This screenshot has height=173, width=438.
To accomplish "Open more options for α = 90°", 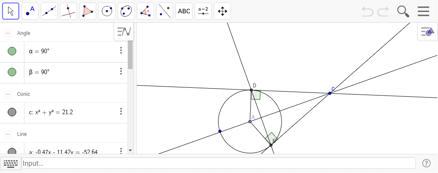I will tap(121, 50).
